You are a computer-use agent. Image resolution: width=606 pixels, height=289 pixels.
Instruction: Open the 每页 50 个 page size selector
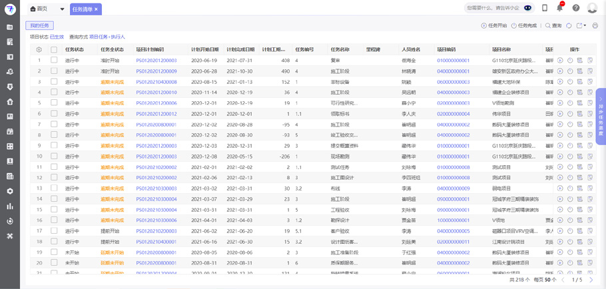pos(545,280)
